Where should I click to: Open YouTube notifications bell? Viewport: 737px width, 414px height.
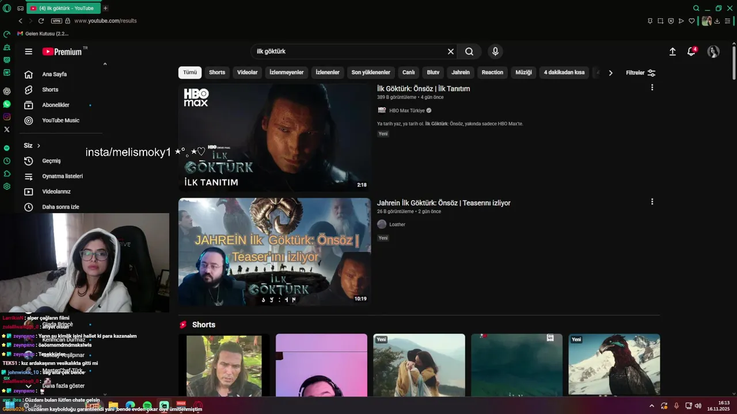pos(692,52)
